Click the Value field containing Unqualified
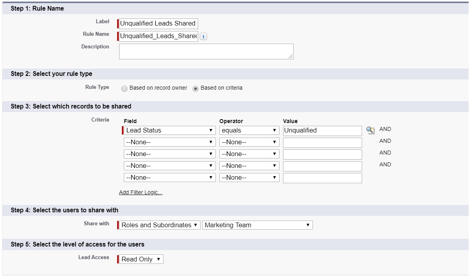Screen dimensions: 469x276 (x=322, y=130)
